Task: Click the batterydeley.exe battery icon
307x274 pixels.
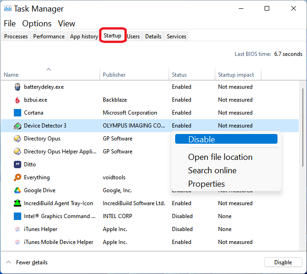Action: tap(18, 87)
